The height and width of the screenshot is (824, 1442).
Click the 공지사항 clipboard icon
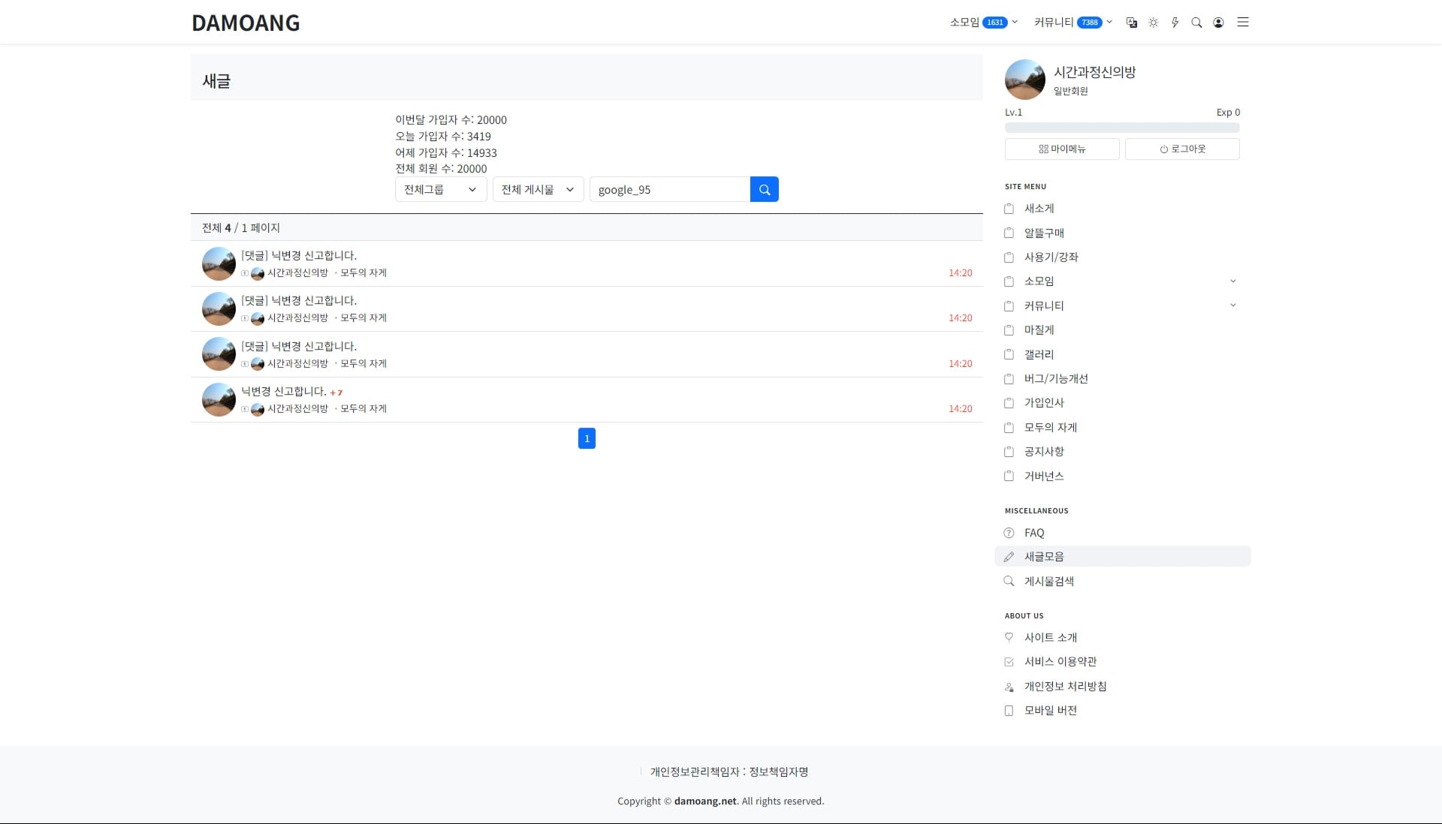(x=1009, y=452)
